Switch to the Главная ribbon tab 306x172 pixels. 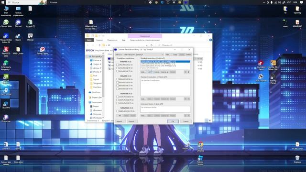[x=99, y=40]
